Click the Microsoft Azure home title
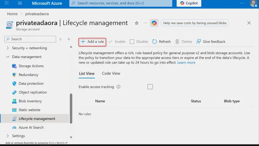Screen dimensions: 259x146 pos(47,3)
